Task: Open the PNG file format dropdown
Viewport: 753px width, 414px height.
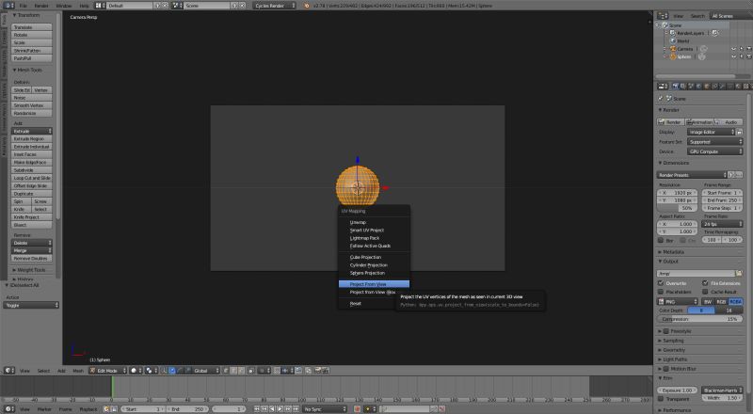Action: (678, 302)
